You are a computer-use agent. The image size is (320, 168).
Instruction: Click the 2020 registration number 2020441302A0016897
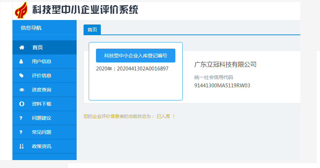point(143,69)
